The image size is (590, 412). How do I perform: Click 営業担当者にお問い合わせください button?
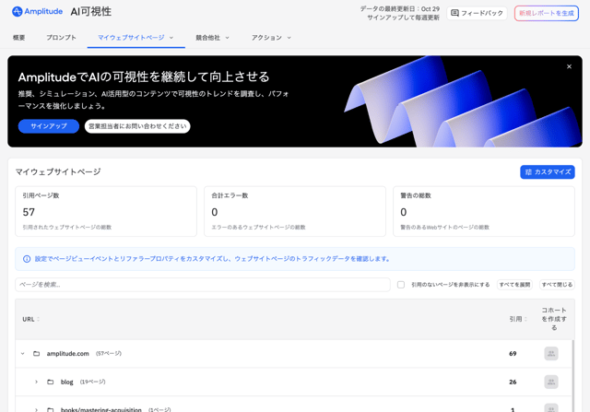point(137,126)
